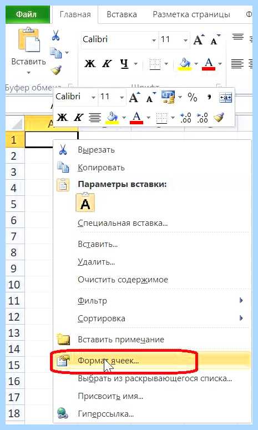
Task: Decrease font size in mini toolbar
Action: click(x=151, y=97)
